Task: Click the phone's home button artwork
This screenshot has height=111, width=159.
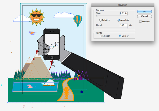Action: [x=52, y=58]
